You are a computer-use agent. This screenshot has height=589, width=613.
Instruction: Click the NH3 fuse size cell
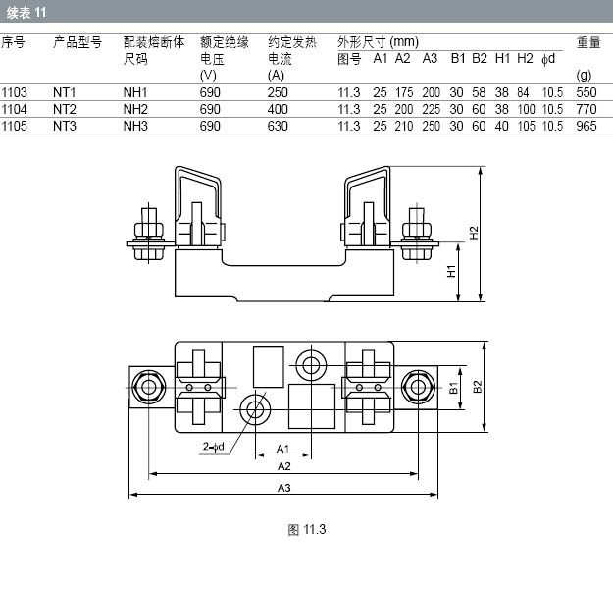tap(135, 126)
